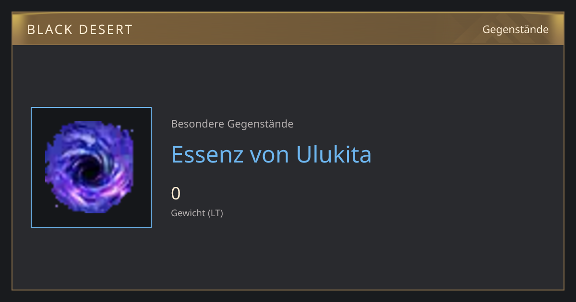
Task: Open the BLACK DESERT header title
Action: (80, 30)
